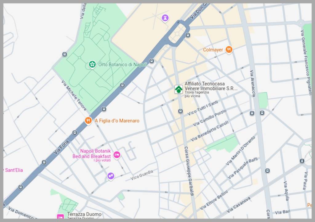Open the 'A Figlia d'o Marenaro restaurant pin
This screenshot has height=222, width=315.
point(88,121)
